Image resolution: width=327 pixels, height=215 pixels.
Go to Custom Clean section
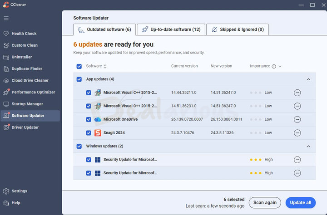[x=30, y=45]
